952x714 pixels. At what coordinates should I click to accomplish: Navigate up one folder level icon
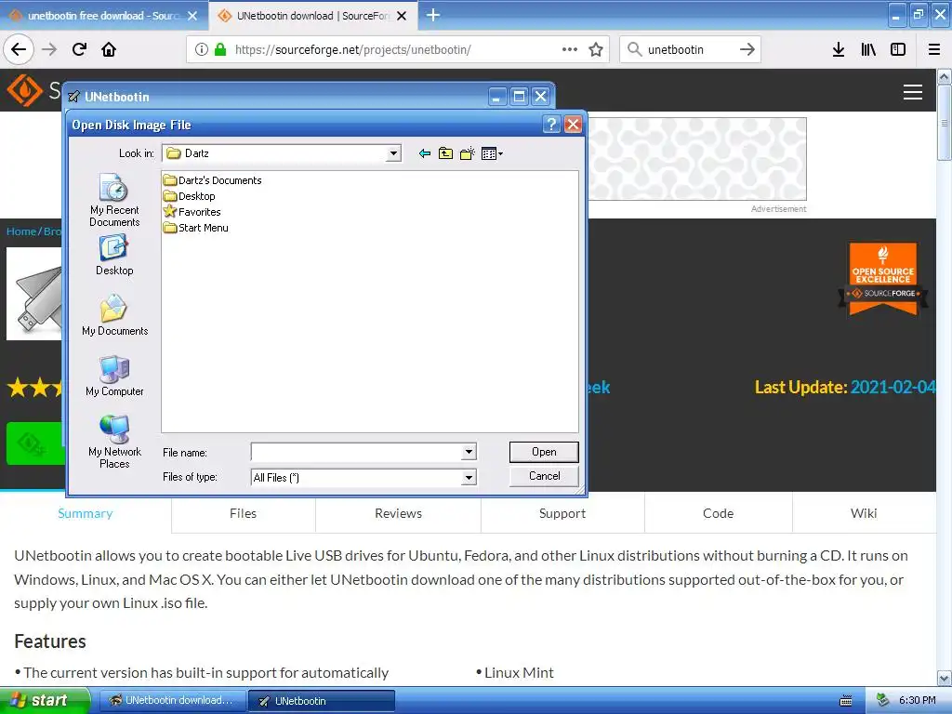tap(445, 153)
